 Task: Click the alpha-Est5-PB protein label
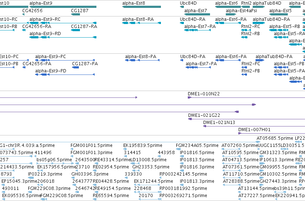click(x=289, y=64)
